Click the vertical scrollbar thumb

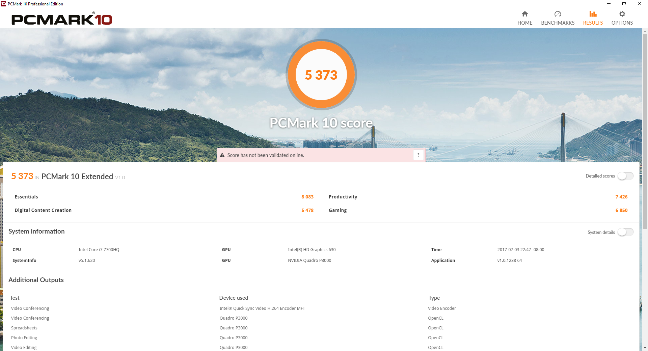coord(645,132)
